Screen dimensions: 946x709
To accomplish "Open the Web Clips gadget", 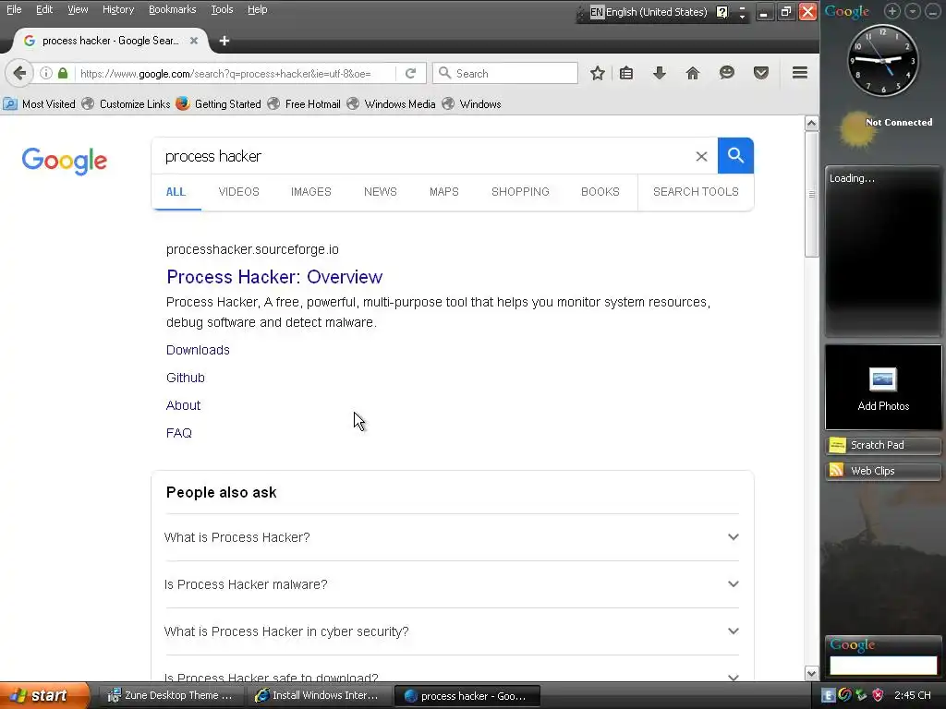I will point(883,471).
